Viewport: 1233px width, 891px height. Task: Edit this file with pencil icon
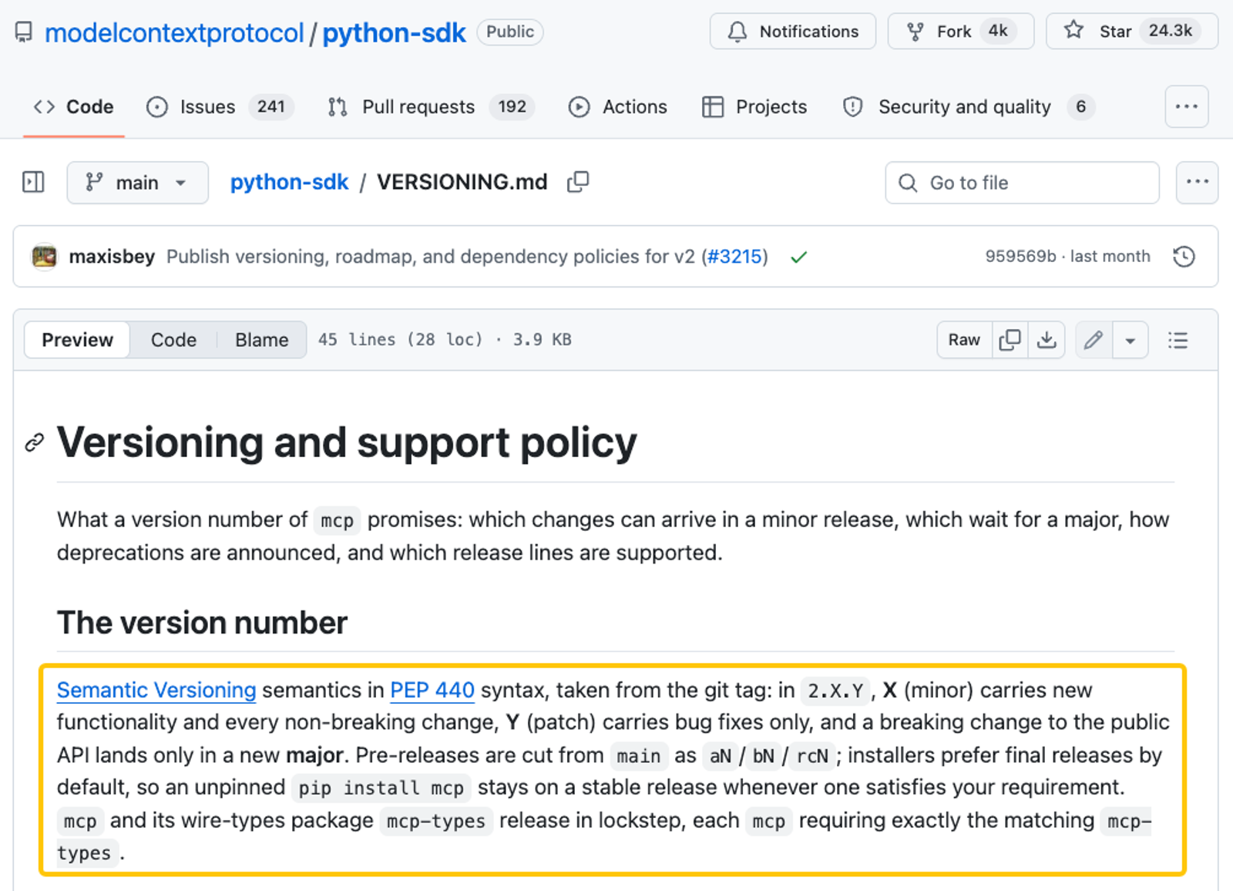pos(1094,340)
